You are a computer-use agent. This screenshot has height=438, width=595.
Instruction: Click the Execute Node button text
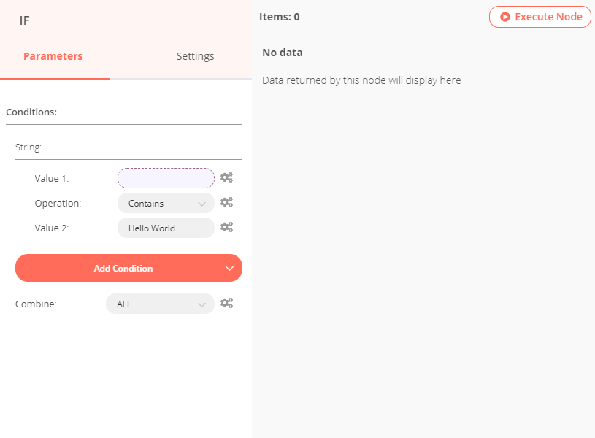[x=548, y=17]
